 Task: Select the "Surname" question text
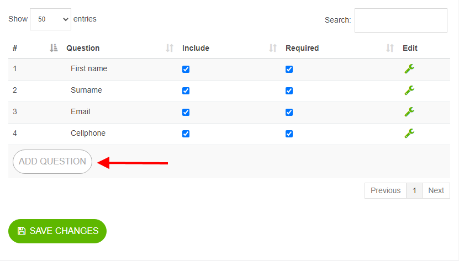pos(86,90)
